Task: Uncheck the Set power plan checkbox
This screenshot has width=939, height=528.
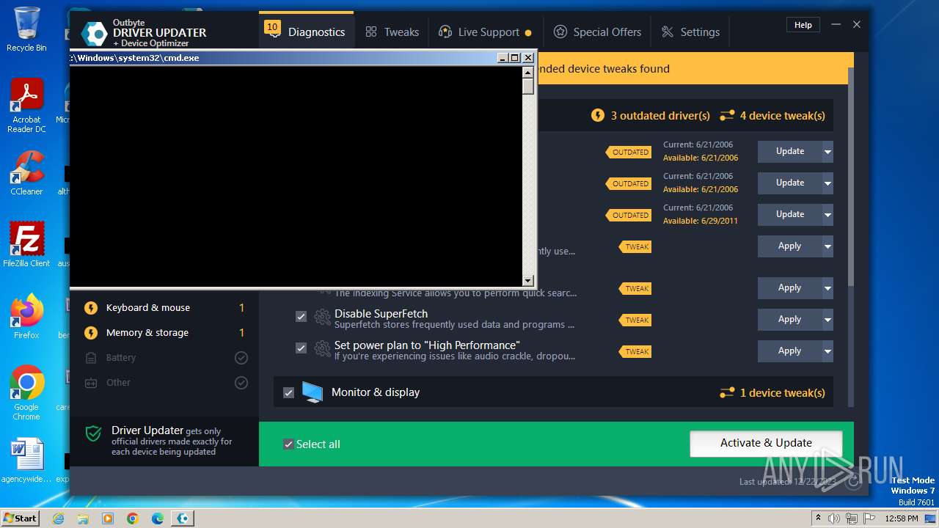Action: 301,348
